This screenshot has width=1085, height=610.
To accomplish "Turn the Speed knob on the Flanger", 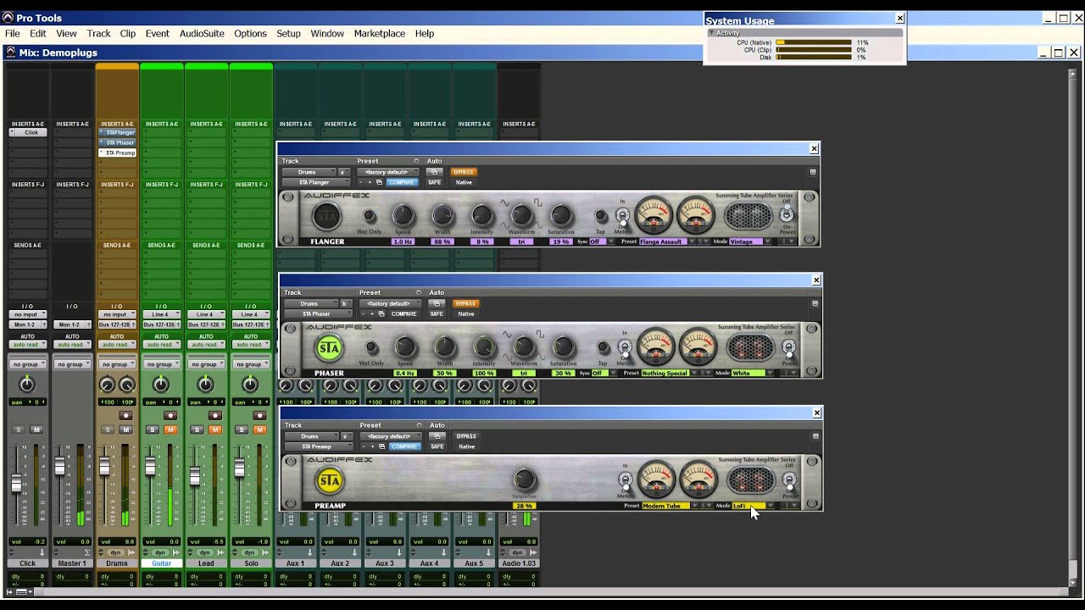I will point(403,215).
